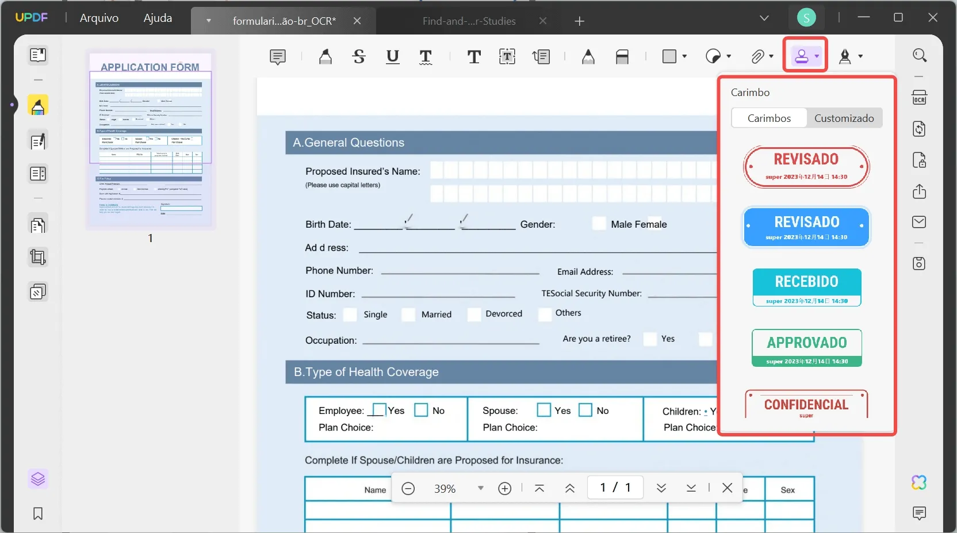Check the Male gender checkbox
957x533 pixels.
coord(599,224)
